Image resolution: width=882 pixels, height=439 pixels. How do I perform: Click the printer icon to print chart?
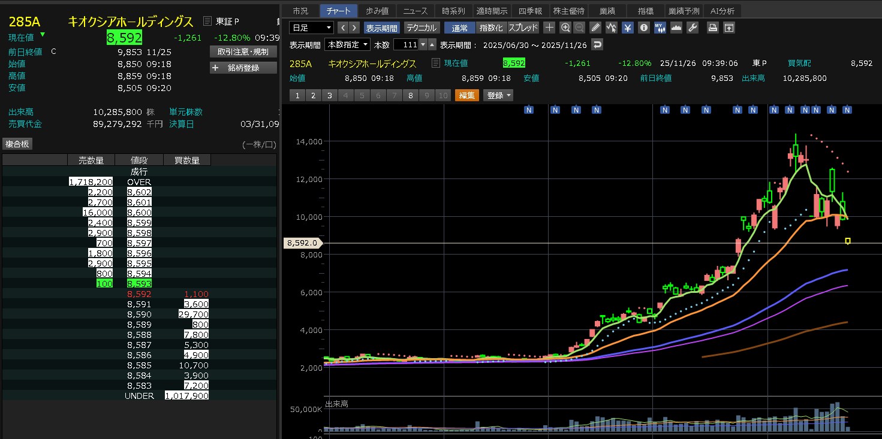point(712,28)
